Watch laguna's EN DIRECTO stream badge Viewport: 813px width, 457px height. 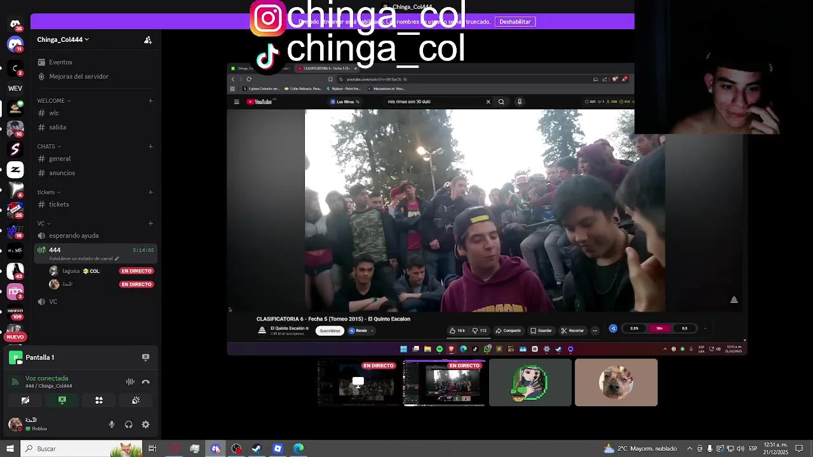click(137, 271)
